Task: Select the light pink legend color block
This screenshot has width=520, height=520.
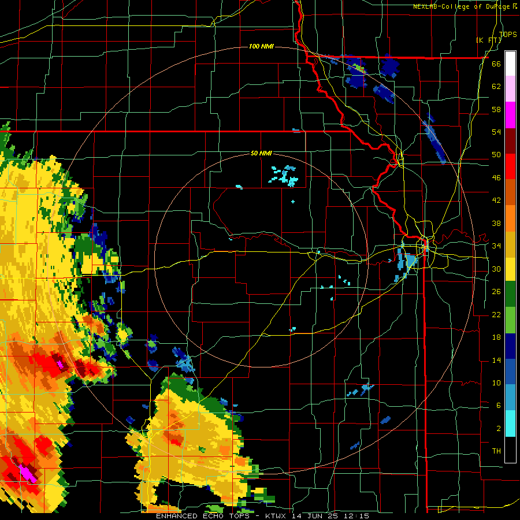Action: [510, 89]
